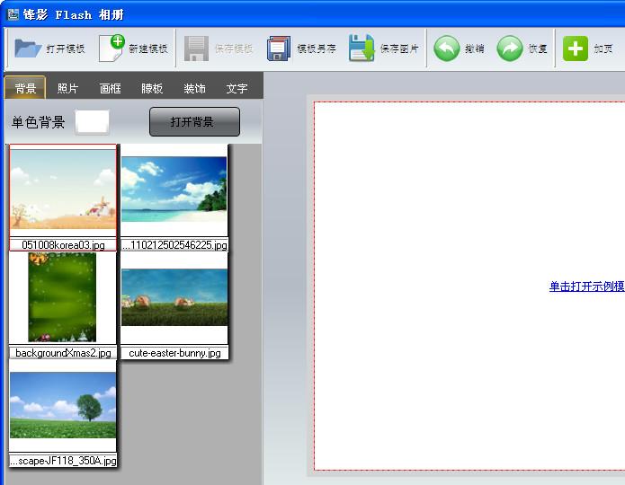This screenshot has width=625, height=485.
Task: Go to the 朦板 tab
Action: pyautogui.click(x=152, y=88)
